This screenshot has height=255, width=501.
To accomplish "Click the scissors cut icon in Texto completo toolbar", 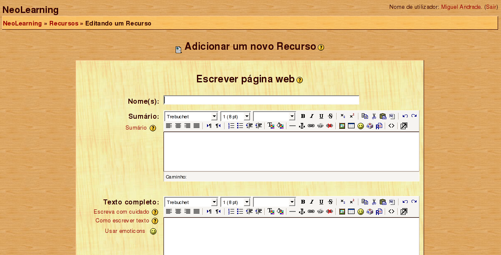I will pyautogui.click(x=374, y=202).
